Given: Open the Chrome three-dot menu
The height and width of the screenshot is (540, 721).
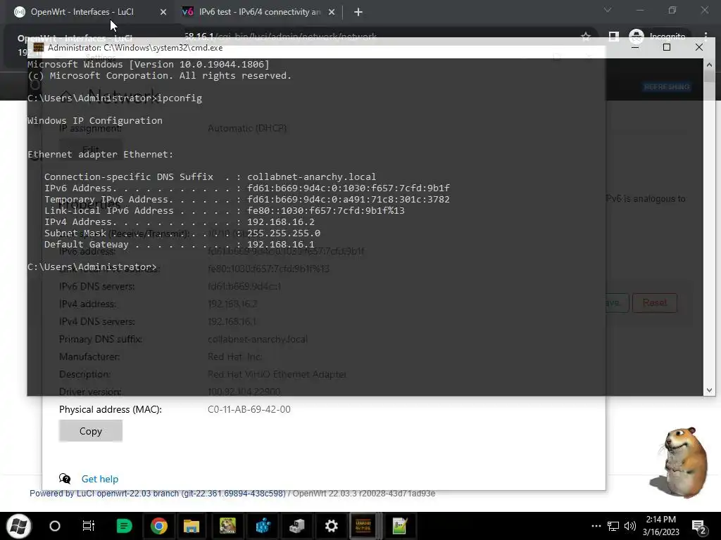Looking at the screenshot, I should [706, 37].
